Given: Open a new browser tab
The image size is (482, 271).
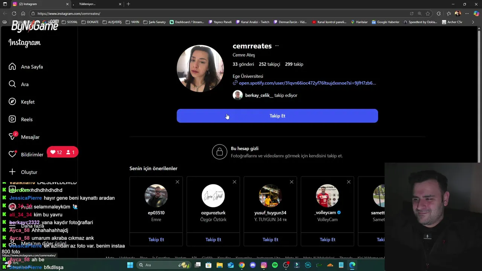Looking at the screenshot, I should tap(128, 4).
